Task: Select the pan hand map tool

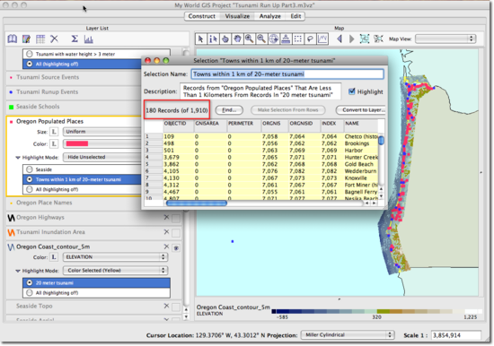Action: (237, 39)
